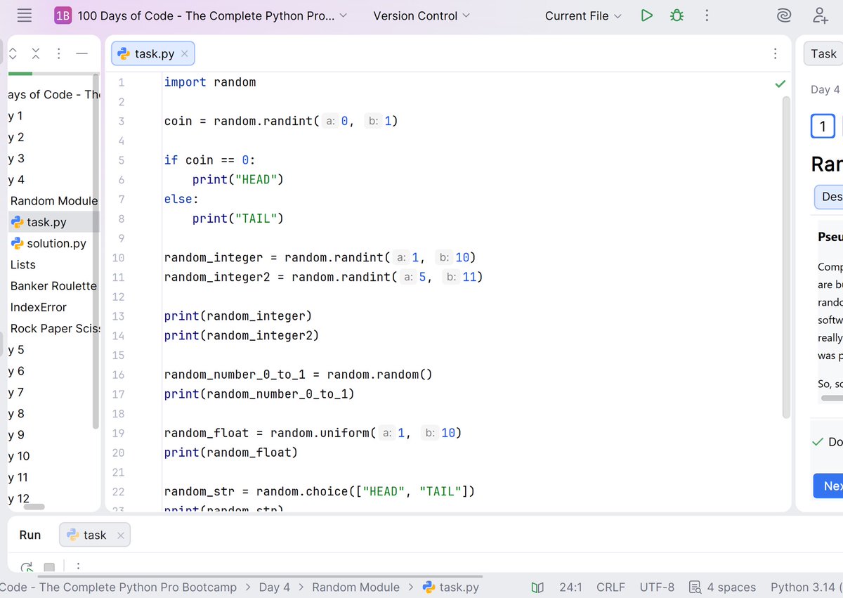Click the add collaborator person icon
843x598 pixels.
820,15
